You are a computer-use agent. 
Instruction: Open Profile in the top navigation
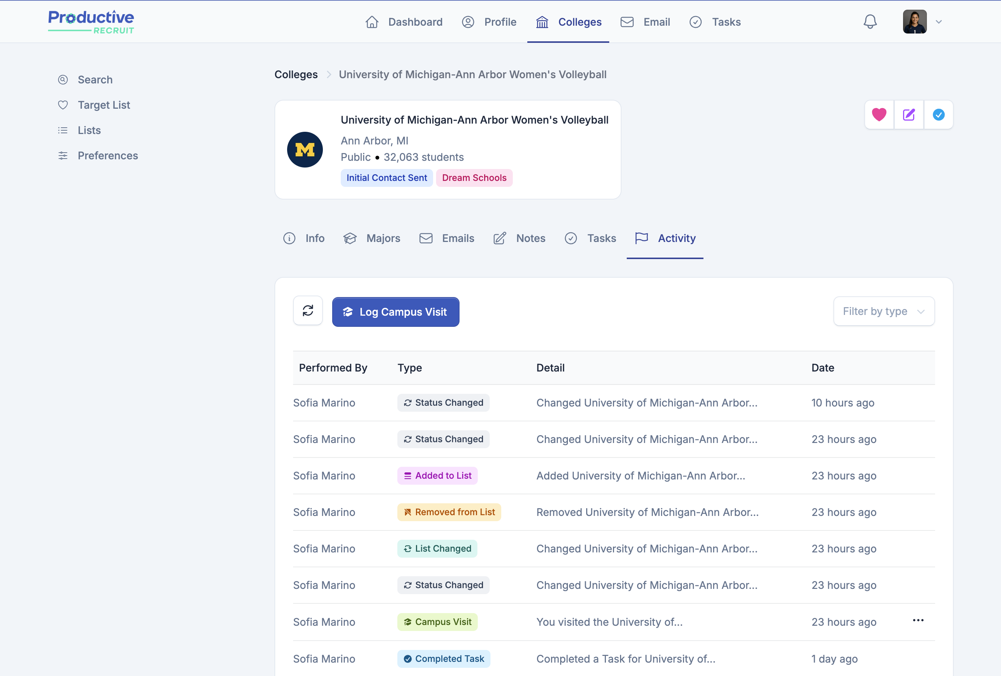(489, 22)
